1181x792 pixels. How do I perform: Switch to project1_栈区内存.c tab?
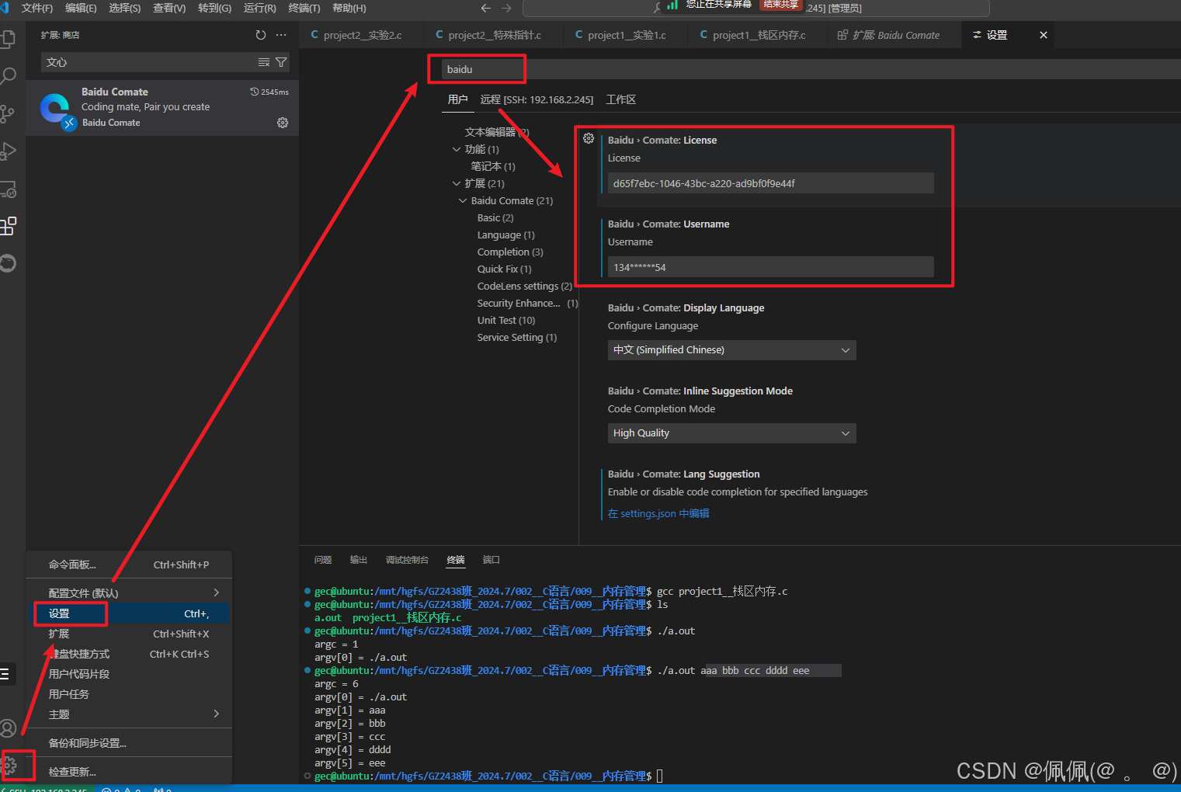click(759, 35)
